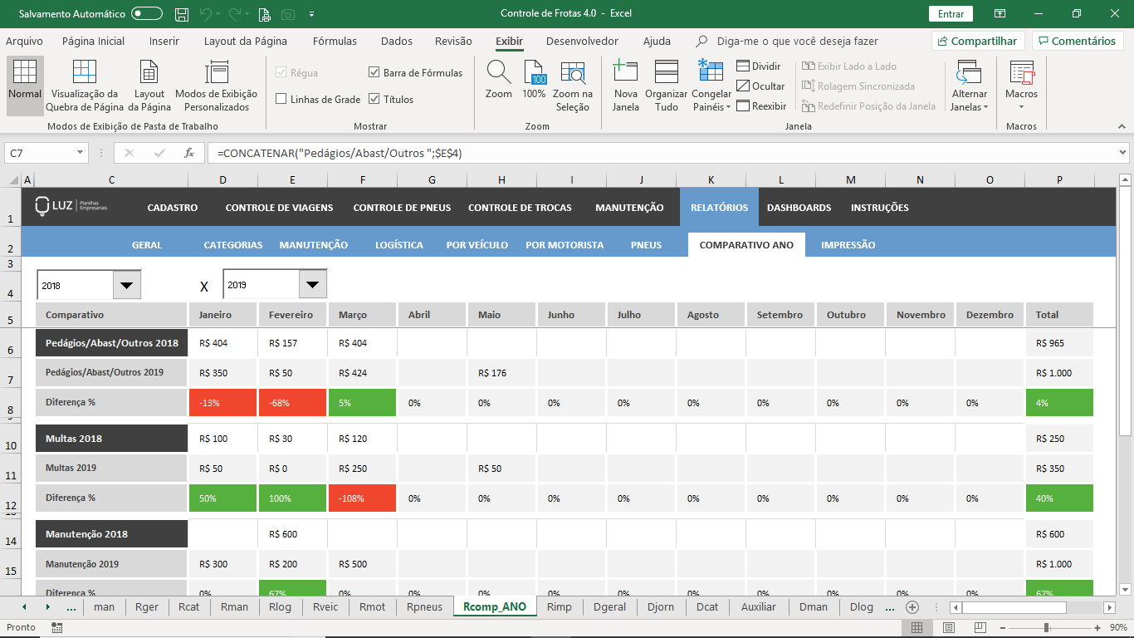The height and width of the screenshot is (638, 1134).
Task: Select the Dgeral sheet tab
Action: (610, 606)
